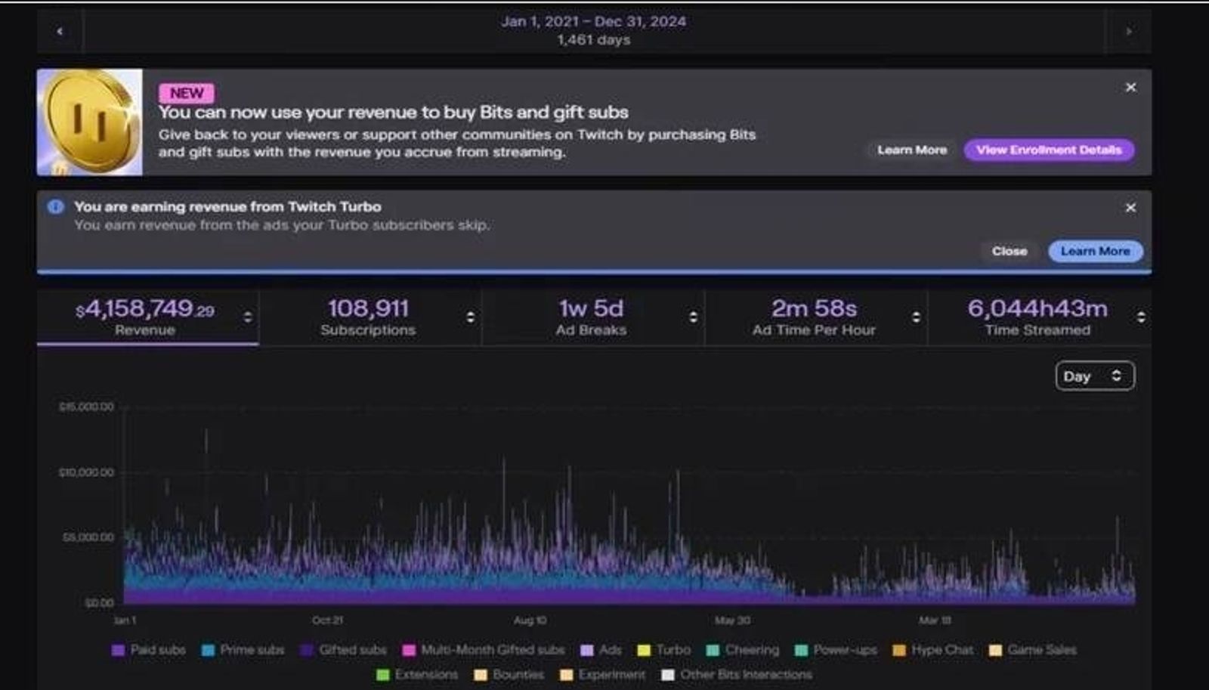This screenshot has height=690, width=1209.
Task: Switch to the Subscriptions metric tab
Action: pos(368,317)
